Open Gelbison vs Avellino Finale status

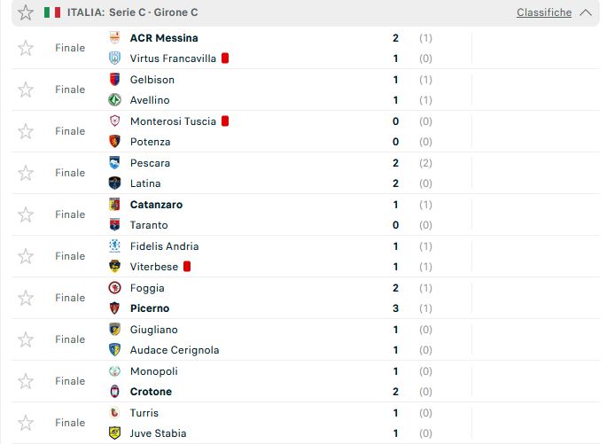(x=70, y=90)
